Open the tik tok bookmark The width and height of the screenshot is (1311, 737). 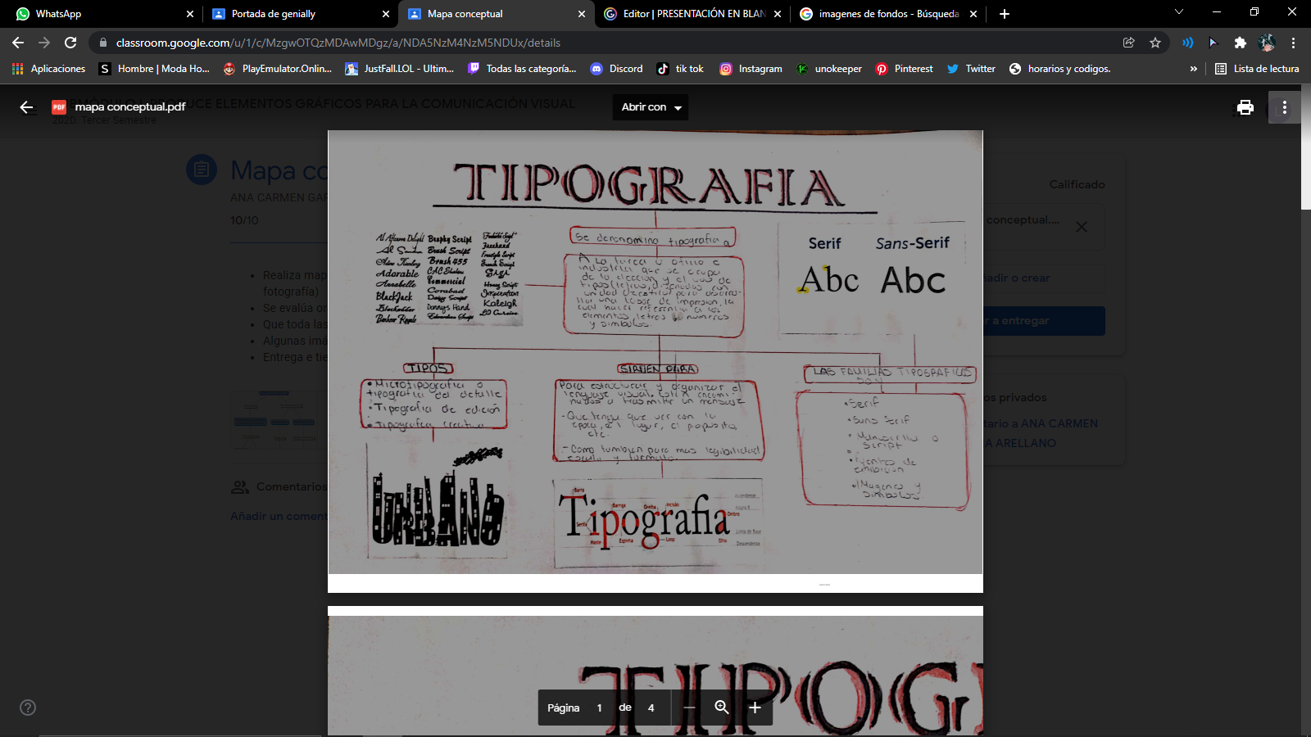(681, 69)
